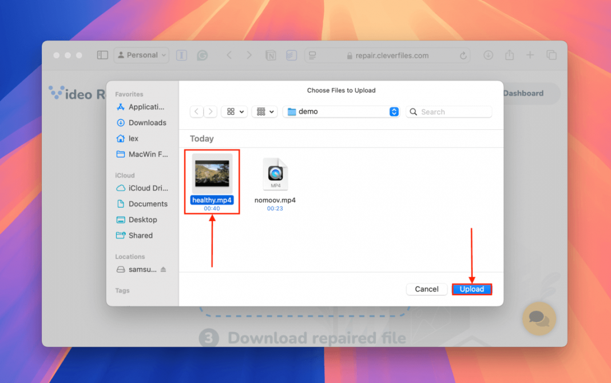The height and width of the screenshot is (383, 611).
Task: Go forward to next folder in dialog
Action: click(x=211, y=112)
